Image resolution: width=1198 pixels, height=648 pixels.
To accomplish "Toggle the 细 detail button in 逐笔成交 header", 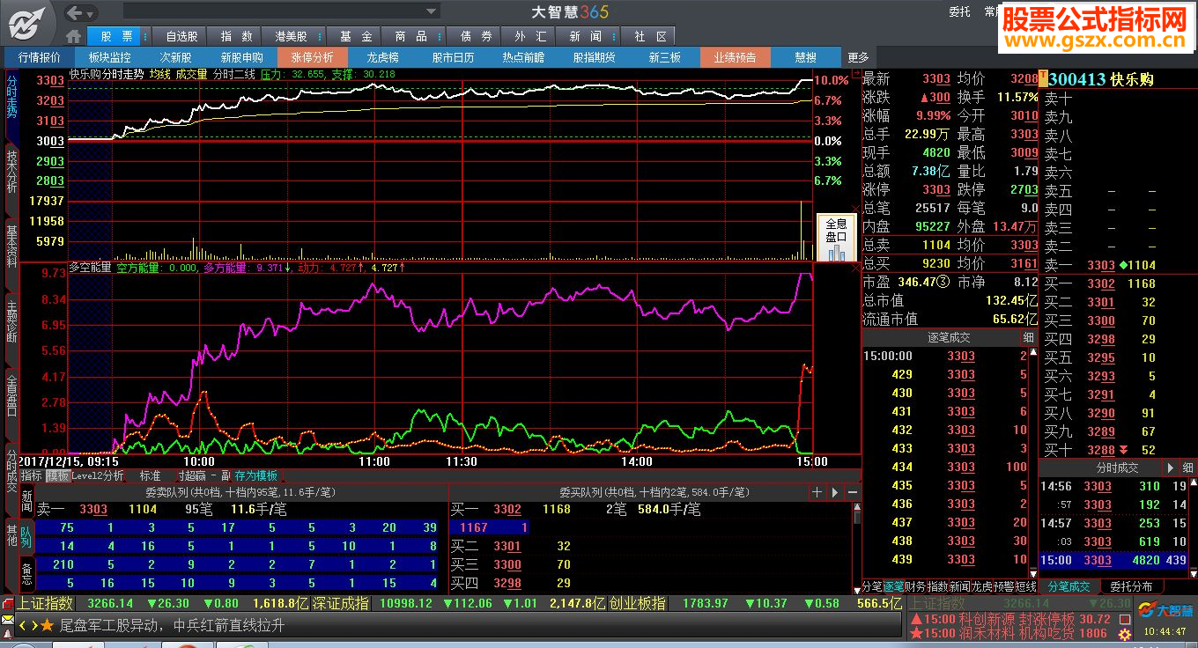I will tap(1028, 337).
